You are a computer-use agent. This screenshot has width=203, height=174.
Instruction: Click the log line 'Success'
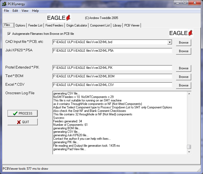tap(59, 118)
